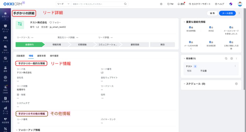Select the 情報完備 stage
Viewport: 246px width, 132px height.
pyautogui.click(x=57, y=44)
